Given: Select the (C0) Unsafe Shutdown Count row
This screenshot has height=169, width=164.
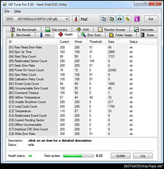Looking at the screenshot, I should (83, 102).
